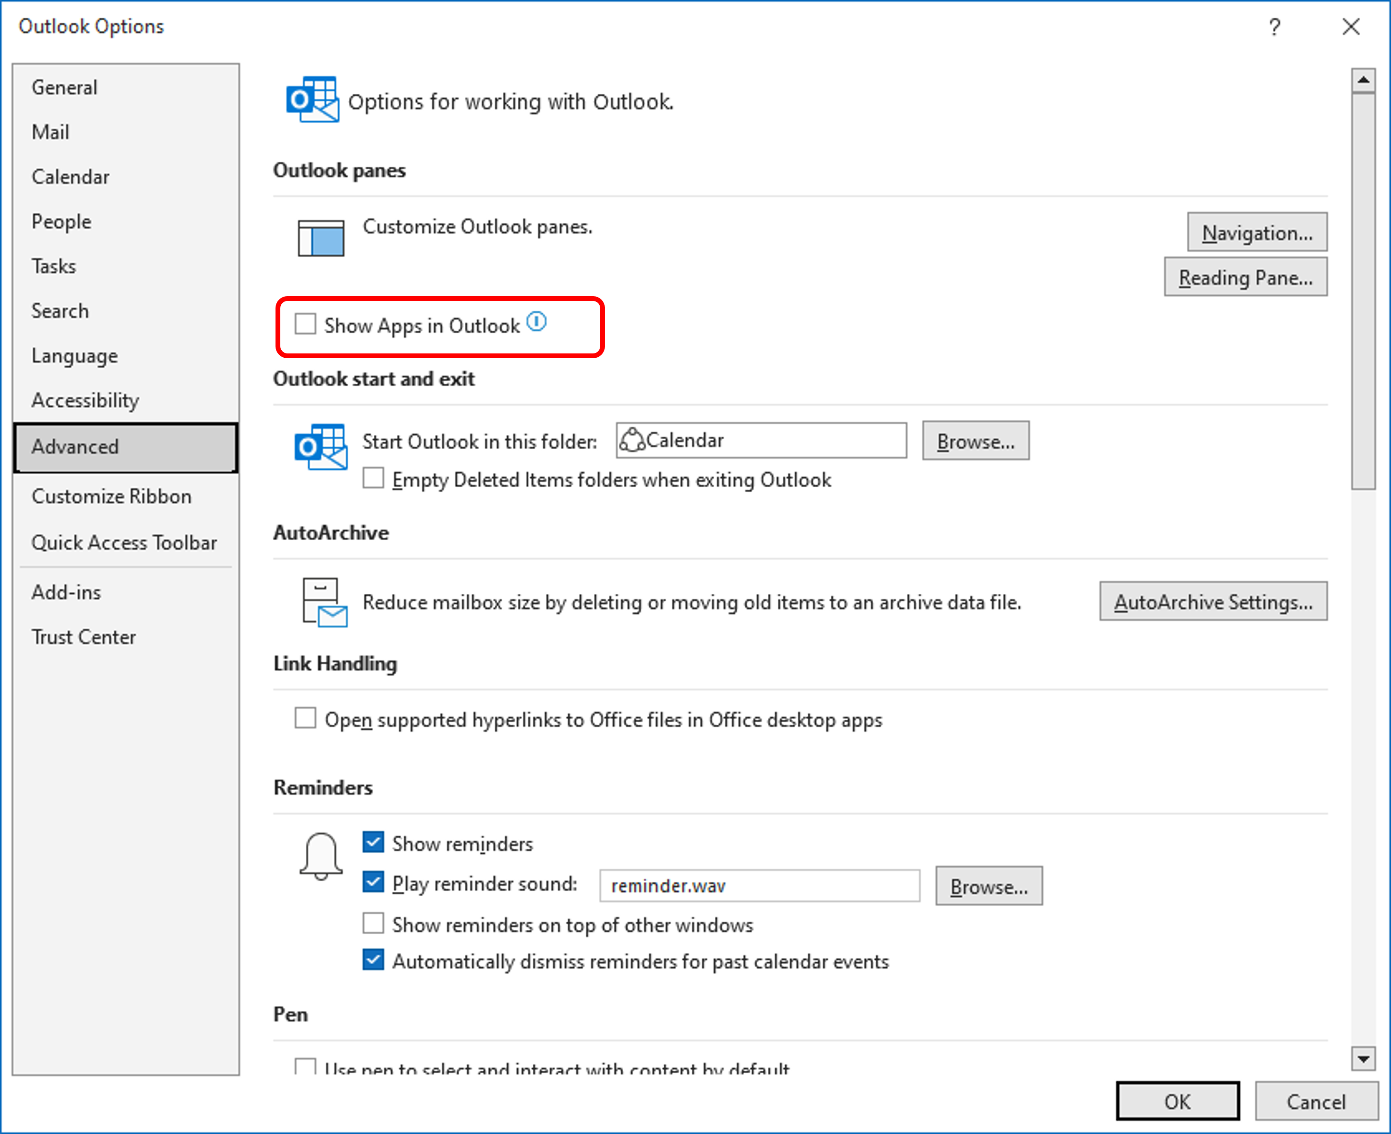
Task: Click the calendar folder icon in start folder field
Action: click(x=632, y=440)
